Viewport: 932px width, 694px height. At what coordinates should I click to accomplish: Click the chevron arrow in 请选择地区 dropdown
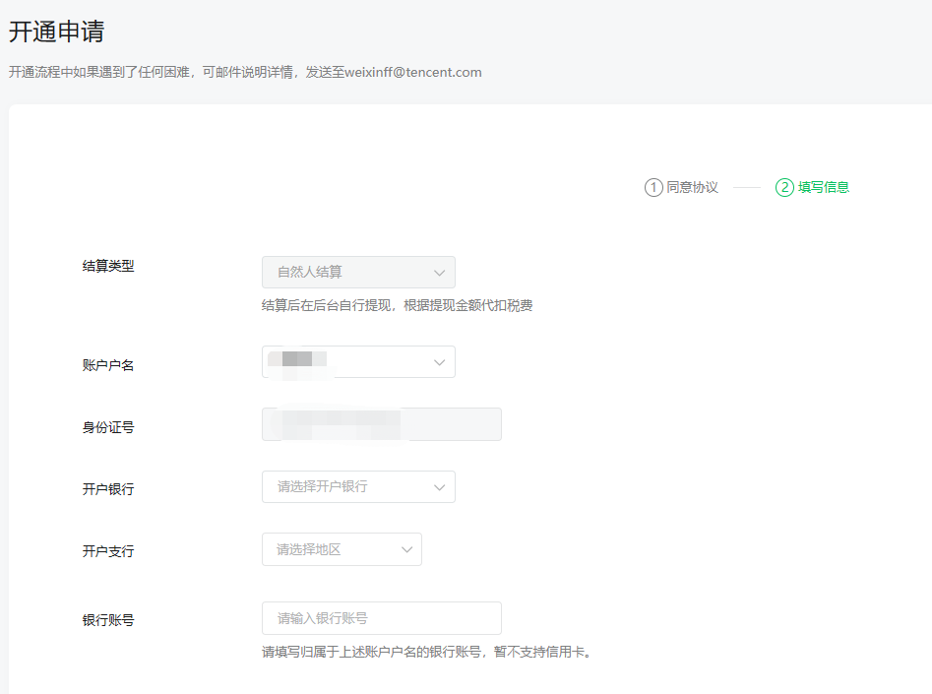pyautogui.click(x=406, y=549)
